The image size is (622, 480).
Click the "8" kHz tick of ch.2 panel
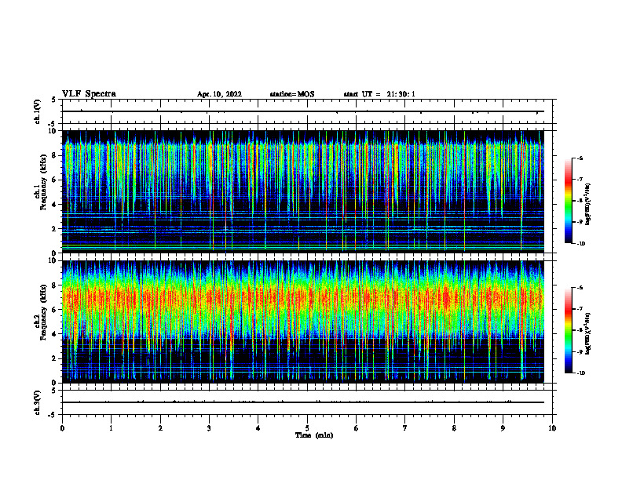[56, 285]
